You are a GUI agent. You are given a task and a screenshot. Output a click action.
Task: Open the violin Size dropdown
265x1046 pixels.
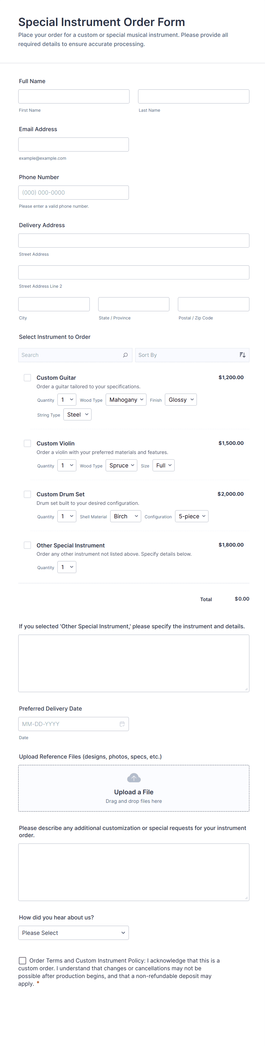pos(164,466)
